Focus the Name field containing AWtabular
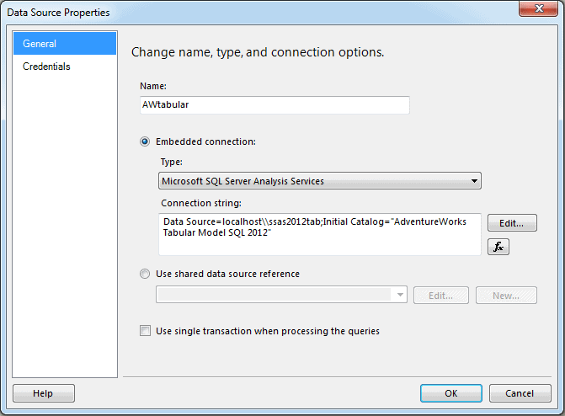This screenshot has width=565, height=416. click(x=275, y=105)
